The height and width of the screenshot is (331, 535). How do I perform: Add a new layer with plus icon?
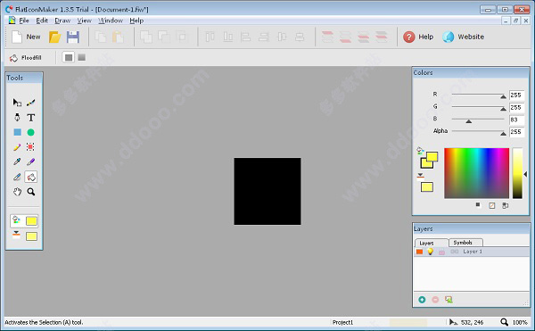[x=422, y=300]
